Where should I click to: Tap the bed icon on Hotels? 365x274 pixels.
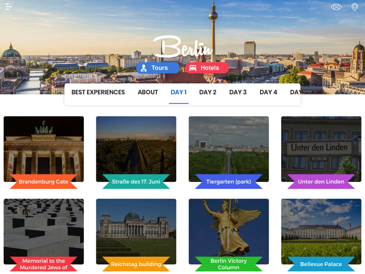[x=193, y=68]
